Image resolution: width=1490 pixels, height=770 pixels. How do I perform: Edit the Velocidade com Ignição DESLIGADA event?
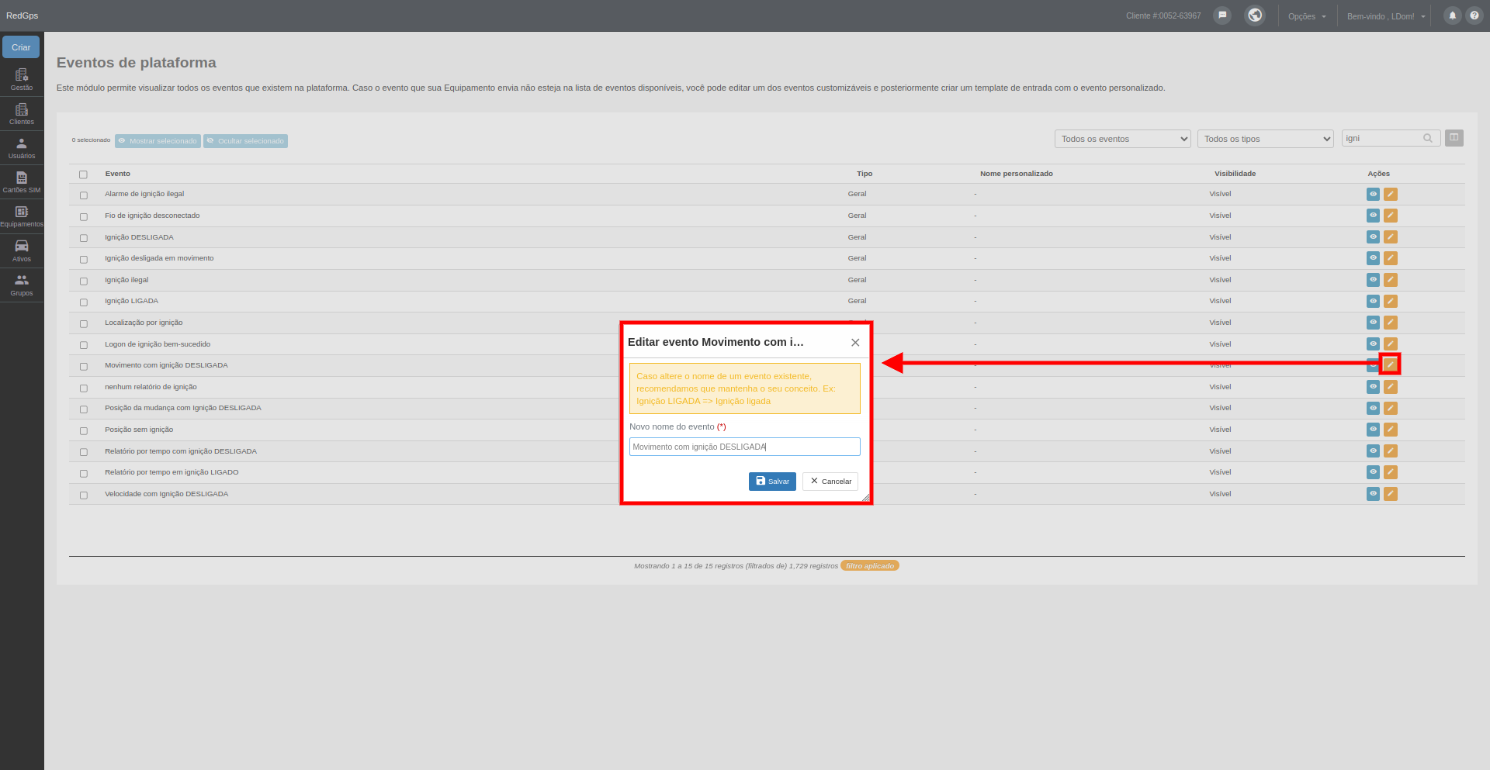coord(1391,494)
